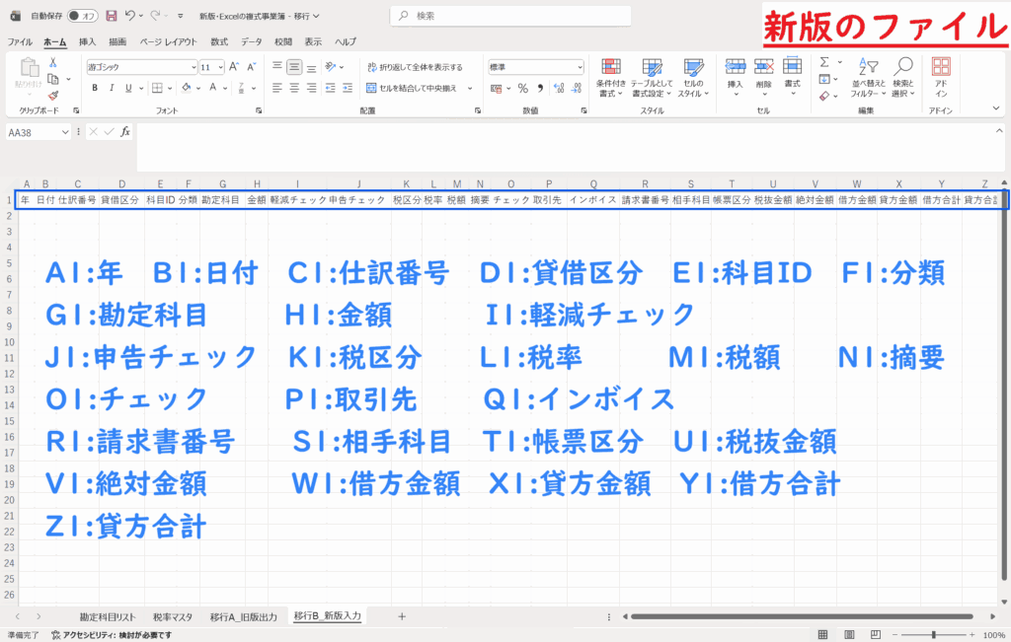
Task: Open the 挿入 (Insert) ribbon tab
Action: coord(87,41)
